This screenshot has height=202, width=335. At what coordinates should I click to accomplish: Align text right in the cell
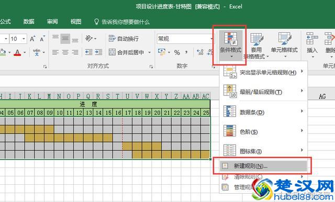[75, 52]
